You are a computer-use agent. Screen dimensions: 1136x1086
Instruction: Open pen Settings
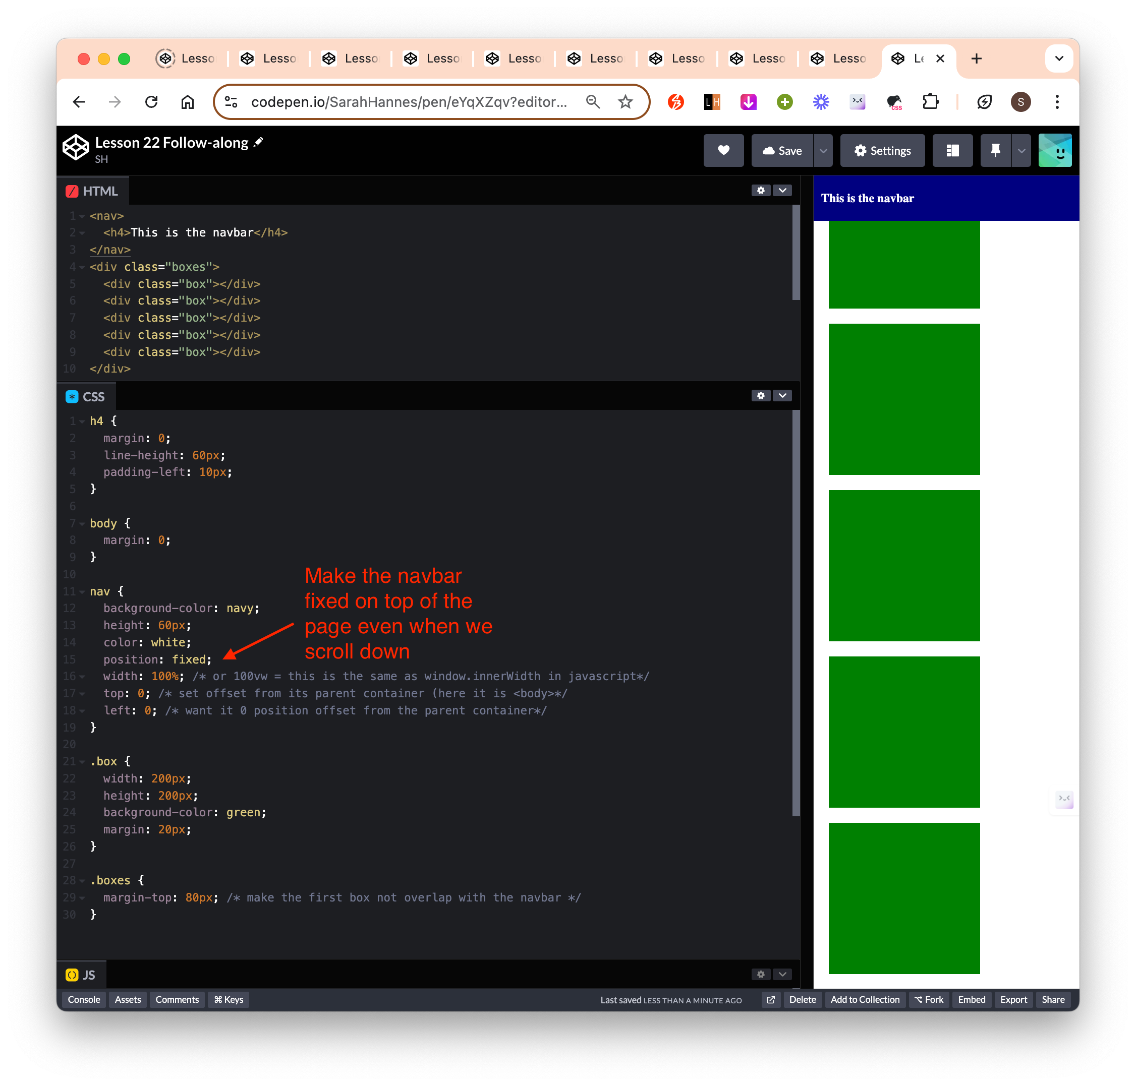(882, 151)
